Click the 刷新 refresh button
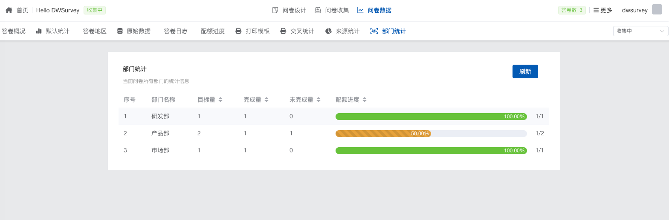 click(525, 71)
